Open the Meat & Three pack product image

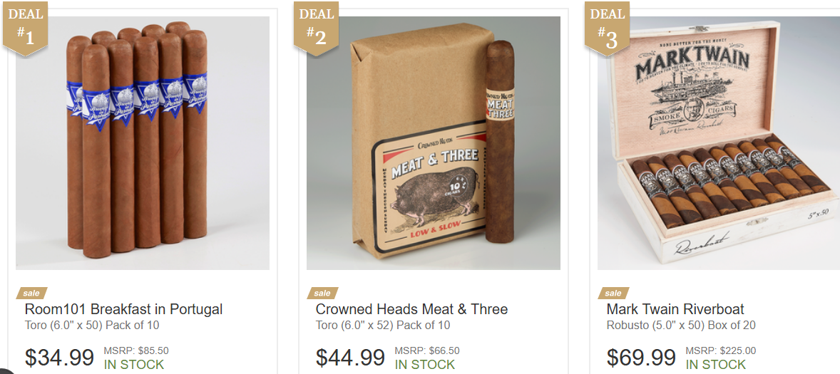click(434, 143)
